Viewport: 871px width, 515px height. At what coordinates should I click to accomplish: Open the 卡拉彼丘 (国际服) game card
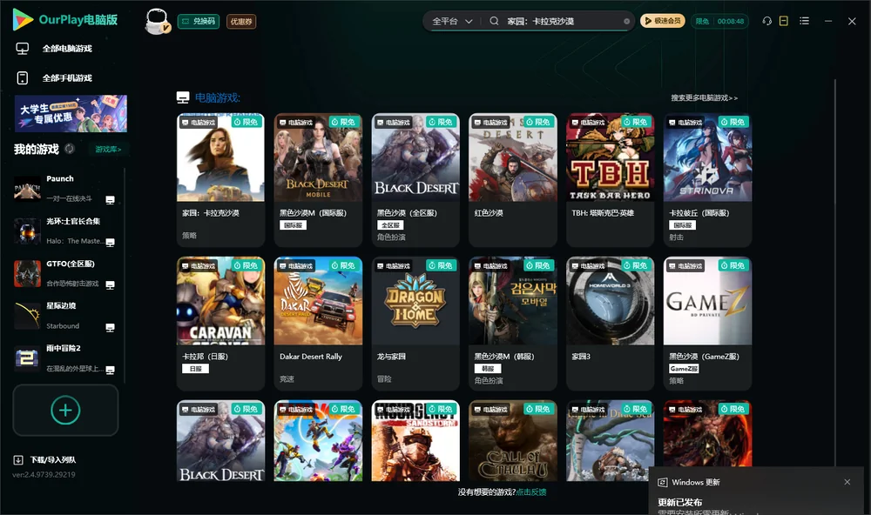pyautogui.click(x=707, y=180)
